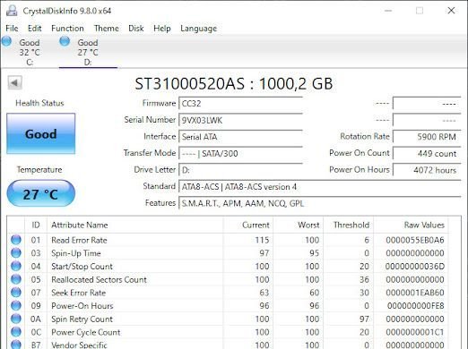The image size is (468, 349).
Task: Click the previous disk arrow button
Action: click(14, 82)
